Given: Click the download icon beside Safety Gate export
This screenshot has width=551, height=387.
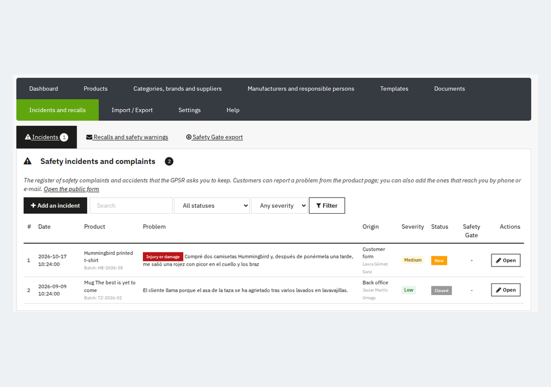Looking at the screenshot, I should [x=189, y=137].
